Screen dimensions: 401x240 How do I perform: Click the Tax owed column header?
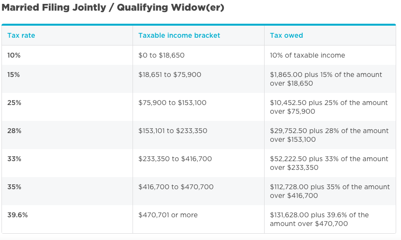pyautogui.click(x=286, y=35)
